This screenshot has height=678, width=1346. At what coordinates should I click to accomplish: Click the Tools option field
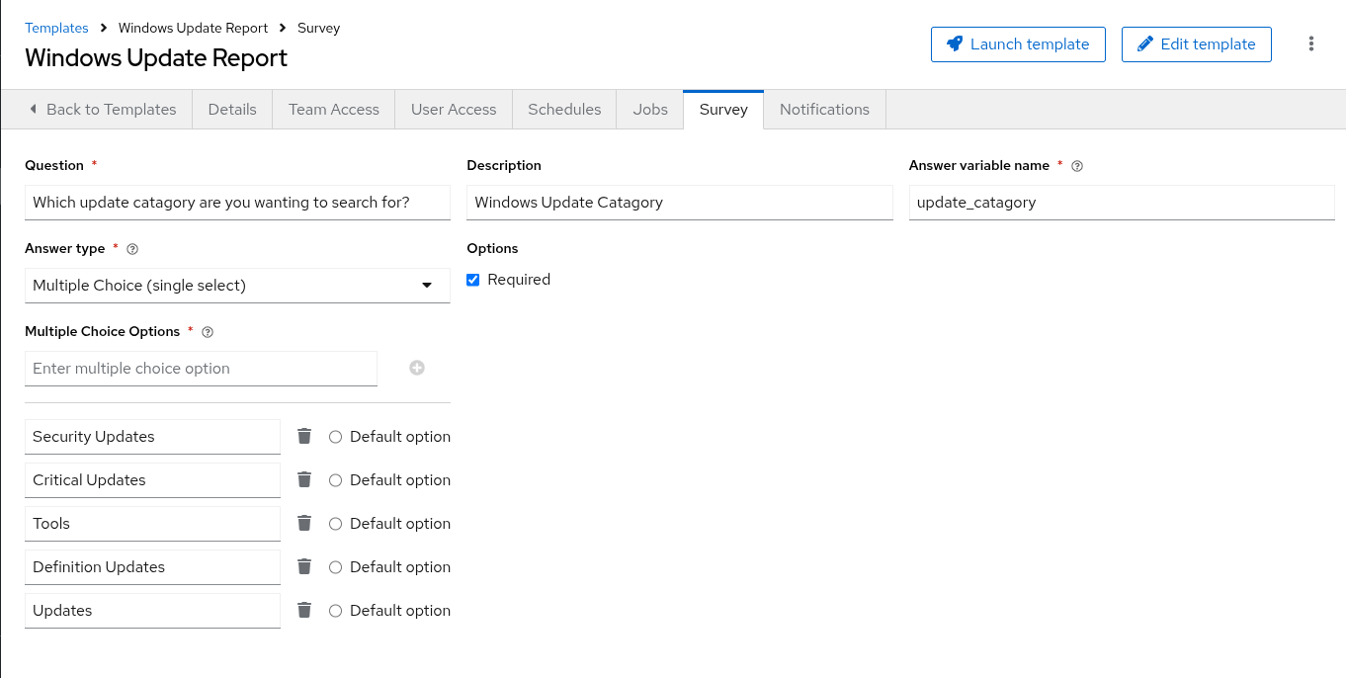tap(152, 524)
